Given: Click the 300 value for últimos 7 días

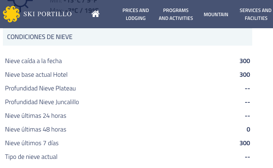Looking at the screenshot, I should click(x=245, y=143).
